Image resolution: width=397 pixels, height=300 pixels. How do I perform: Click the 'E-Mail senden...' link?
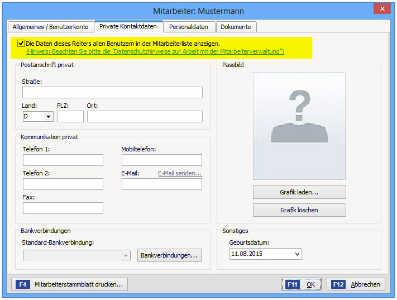click(x=180, y=173)
